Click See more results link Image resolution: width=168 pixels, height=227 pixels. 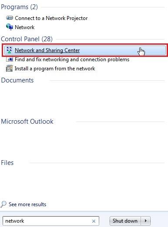(x=27, y=204)
